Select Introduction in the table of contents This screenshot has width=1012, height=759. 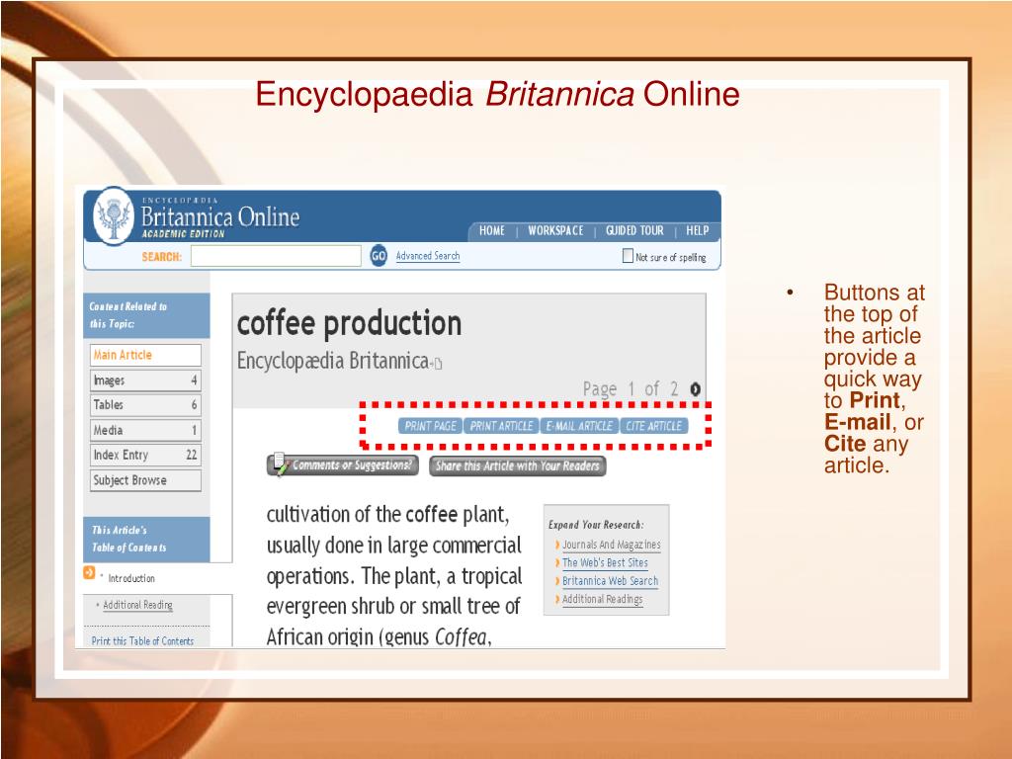point(131,578)
